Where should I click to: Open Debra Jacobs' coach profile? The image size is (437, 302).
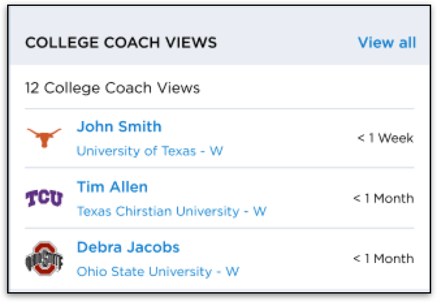click(x=128, y=247)
